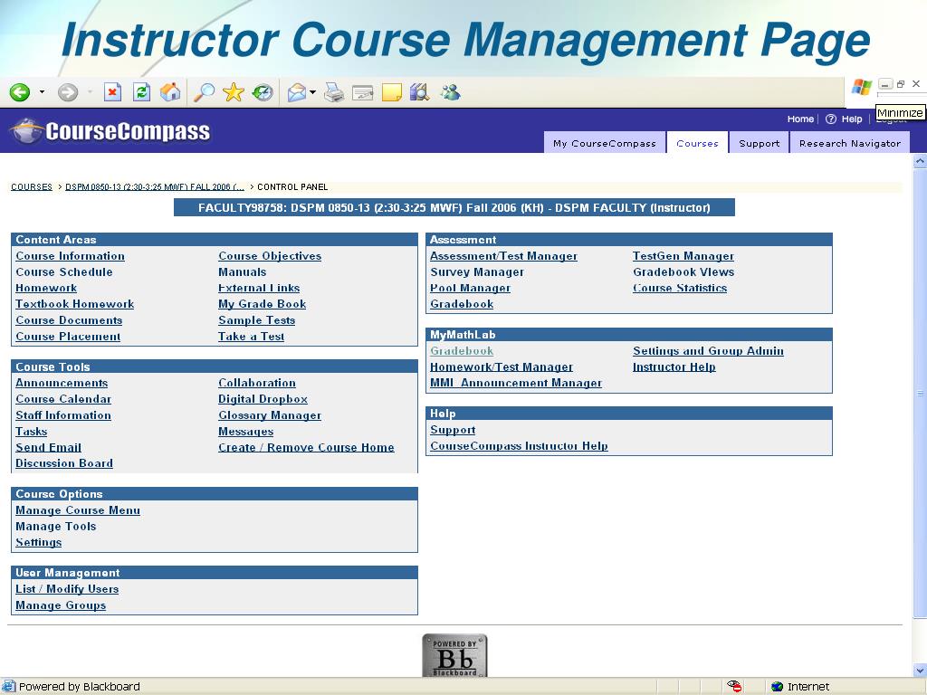Image resolution: width=927 pixels, height=695 pixels.
Task: Click the gray Forward arrow button
Action: tap(67, 92)
